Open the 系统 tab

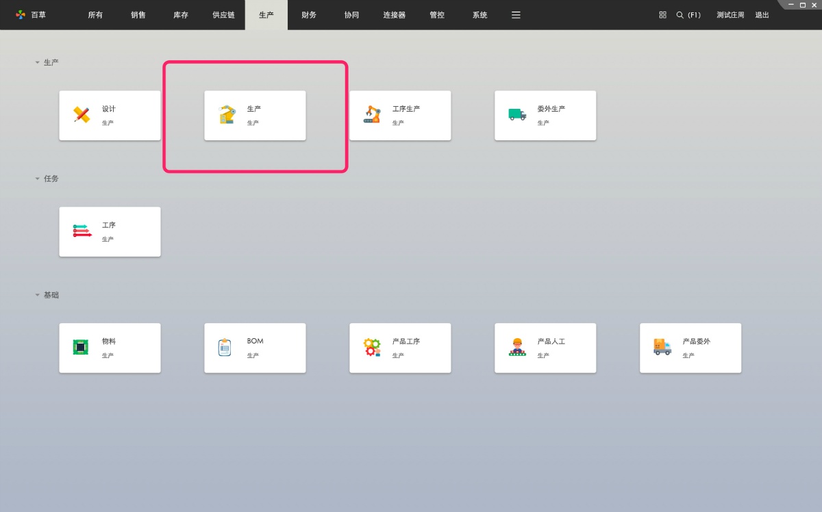click(x=480, y=15)
